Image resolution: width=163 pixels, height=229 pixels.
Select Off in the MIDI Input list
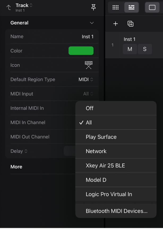pos(89,108)
